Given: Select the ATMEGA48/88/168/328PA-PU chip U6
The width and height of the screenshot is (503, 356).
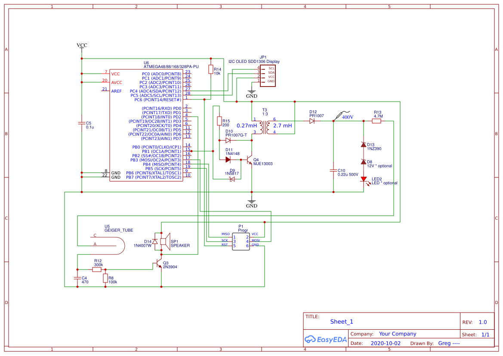Looking at the screenshot, I should (146, 125).
